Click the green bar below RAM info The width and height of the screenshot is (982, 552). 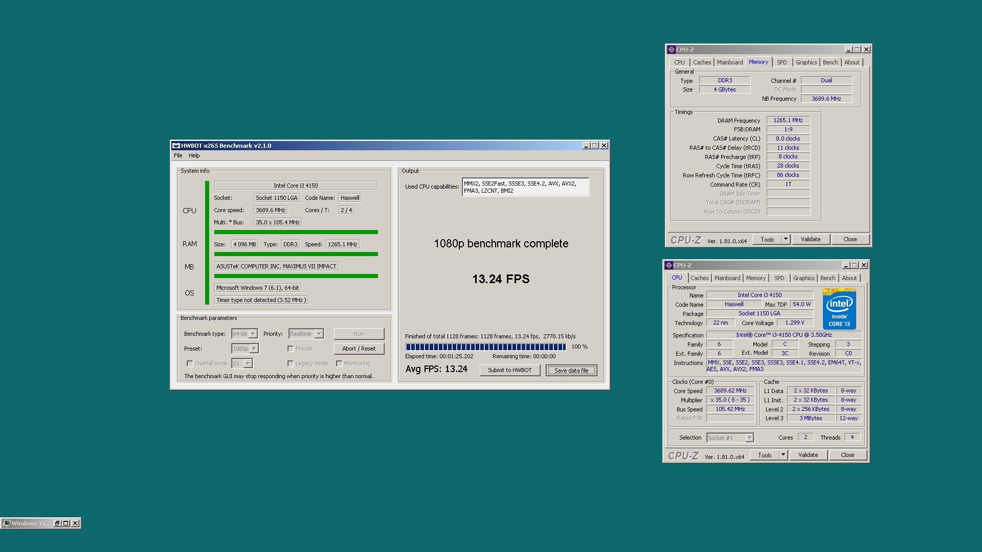click(296, 254)
